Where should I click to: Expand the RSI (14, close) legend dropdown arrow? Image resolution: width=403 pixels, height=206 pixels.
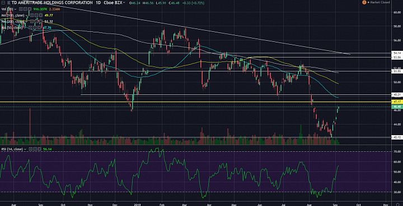click(25, 149)
